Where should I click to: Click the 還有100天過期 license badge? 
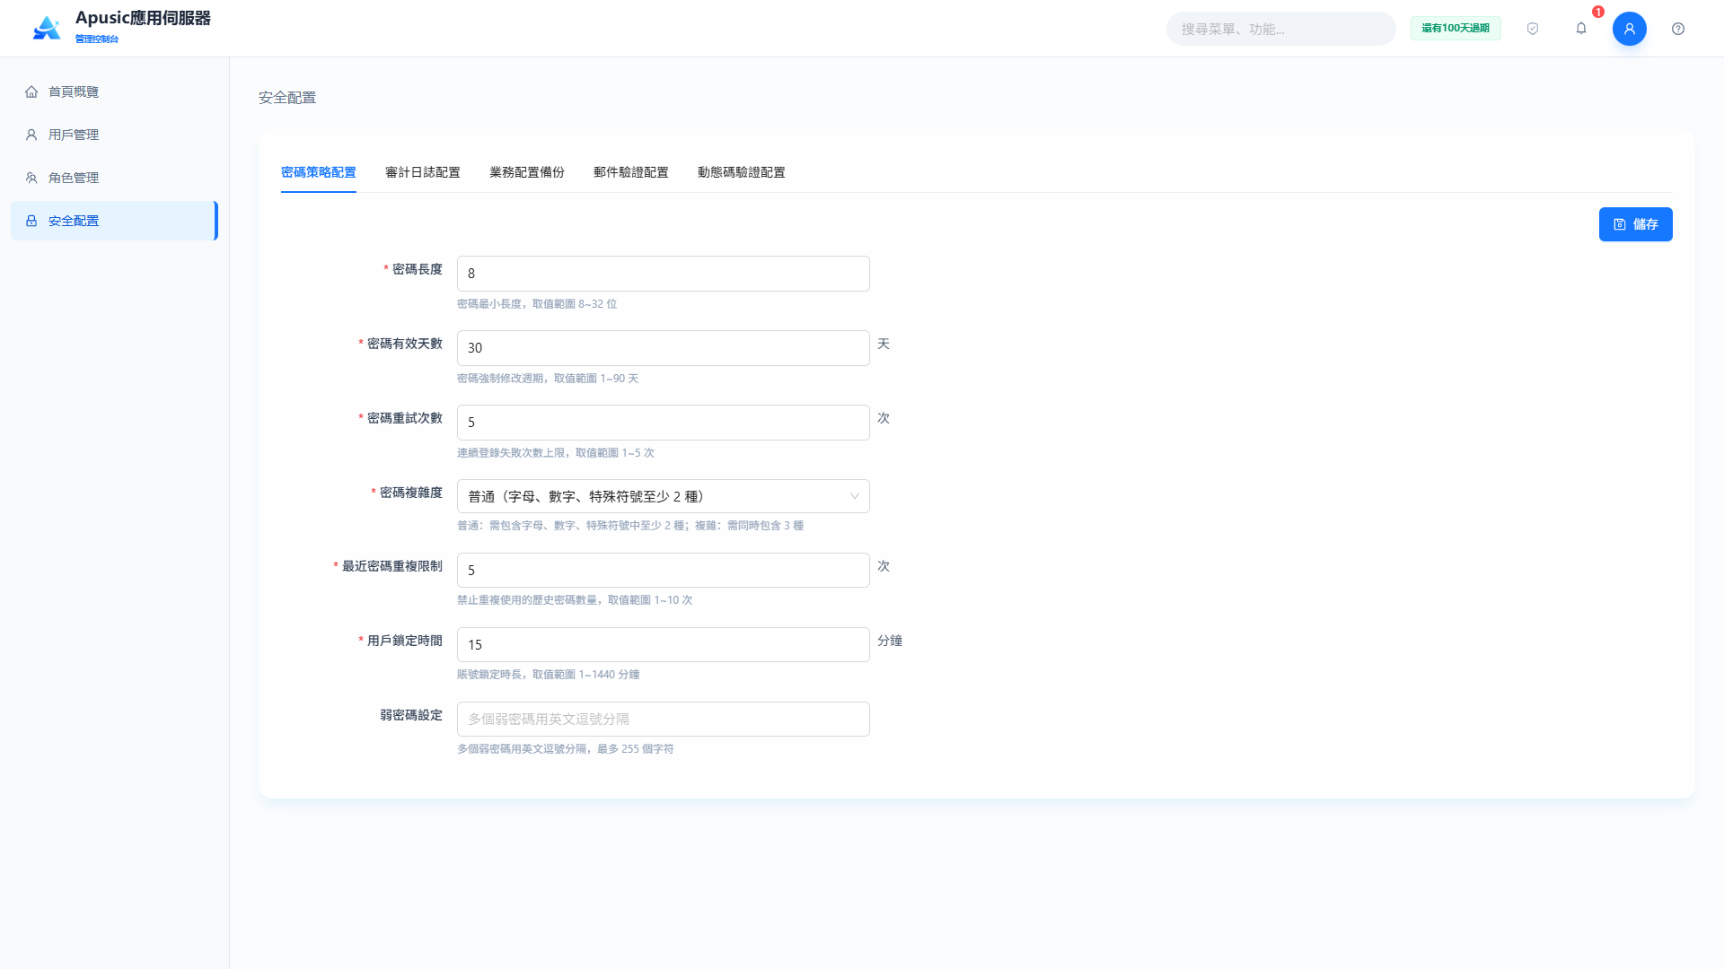click(1456, 29)
